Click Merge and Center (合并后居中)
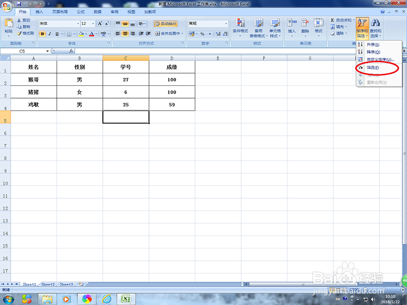Image resolution: width=407 pixels, height=305 pixels. (169, 34)
